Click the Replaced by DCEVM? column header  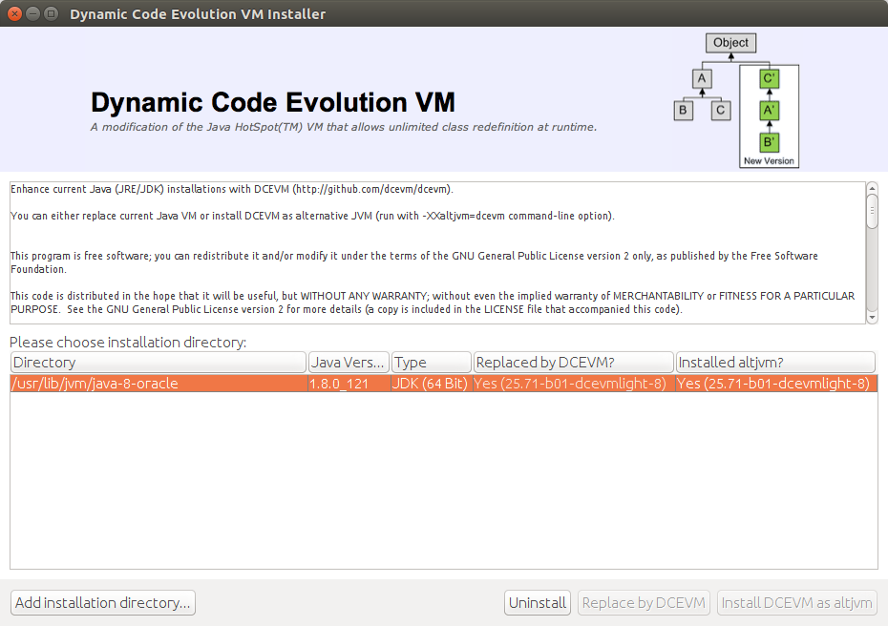coord(573,363)
